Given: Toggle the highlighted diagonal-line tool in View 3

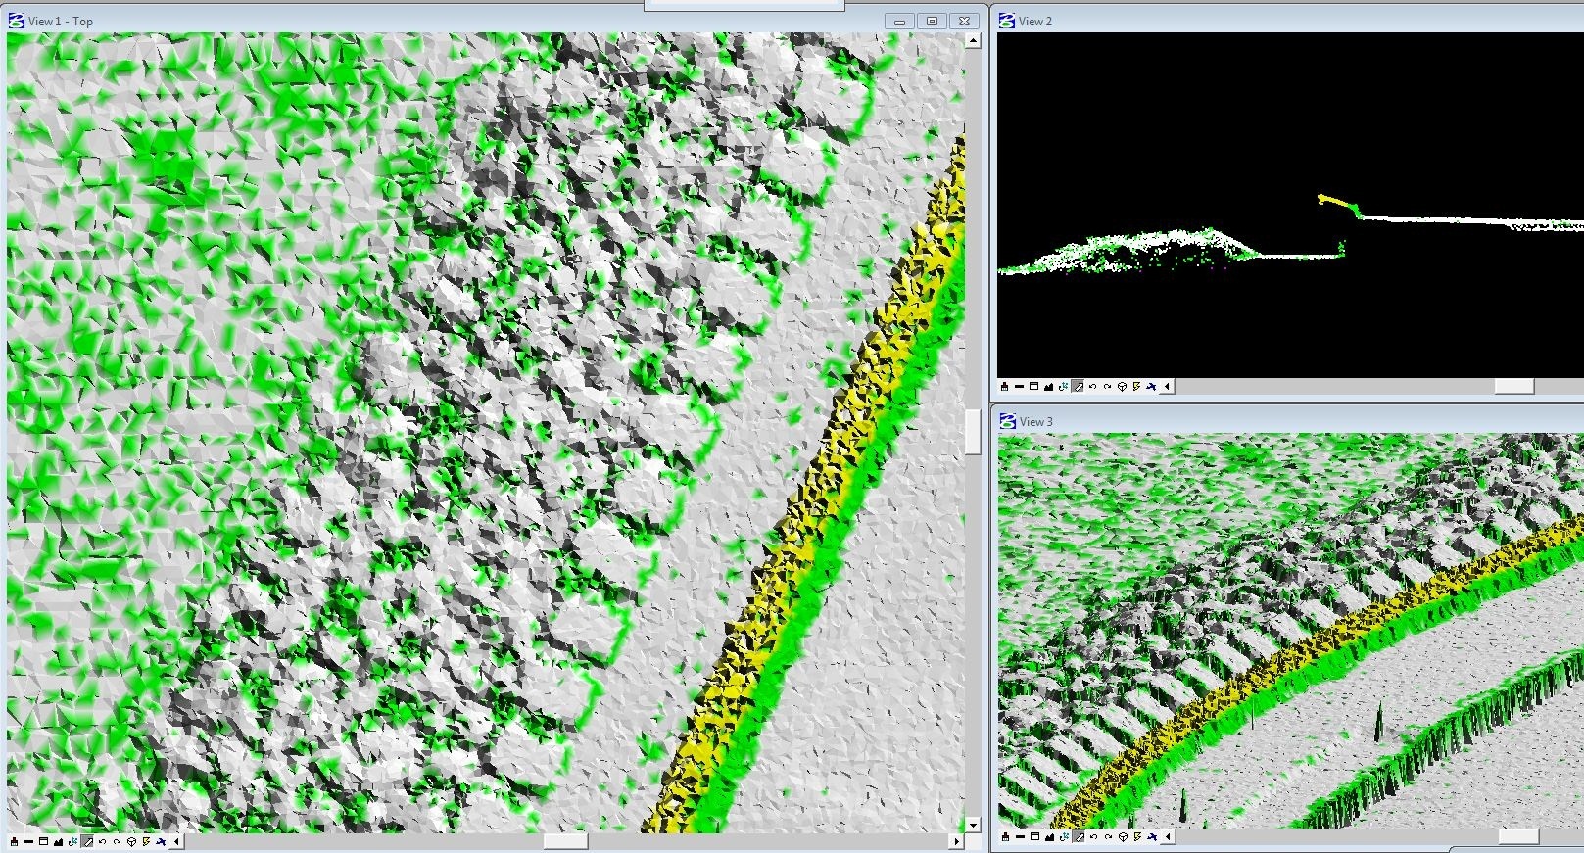Looking at the screenshot, I should 1078,837.
